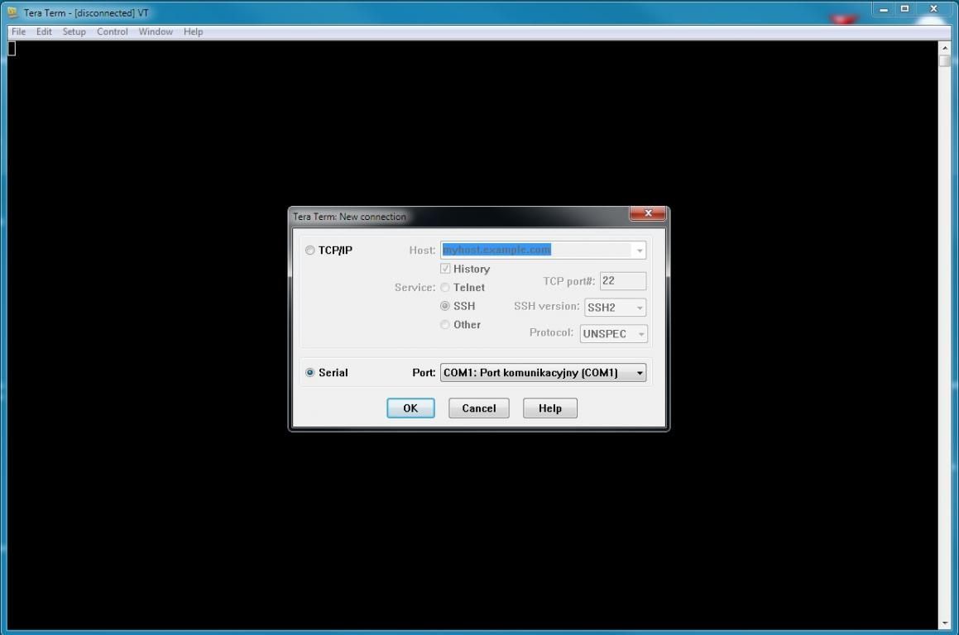Minimize the Tera Term window

[883, 9]
